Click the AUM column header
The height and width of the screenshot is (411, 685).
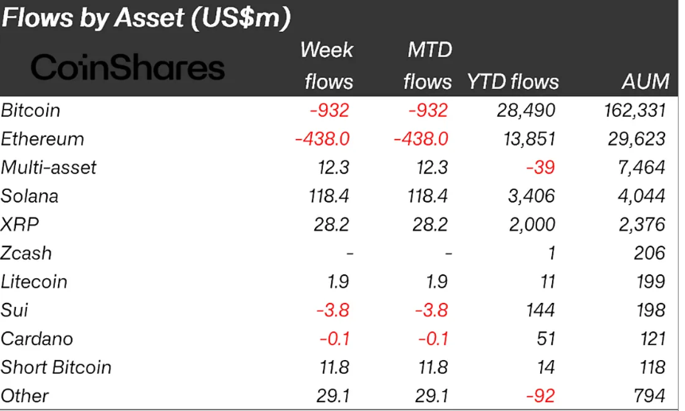[645, 82]
